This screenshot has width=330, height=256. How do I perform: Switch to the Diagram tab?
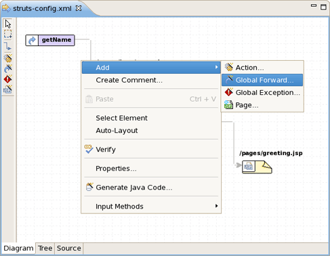(18, 249)
